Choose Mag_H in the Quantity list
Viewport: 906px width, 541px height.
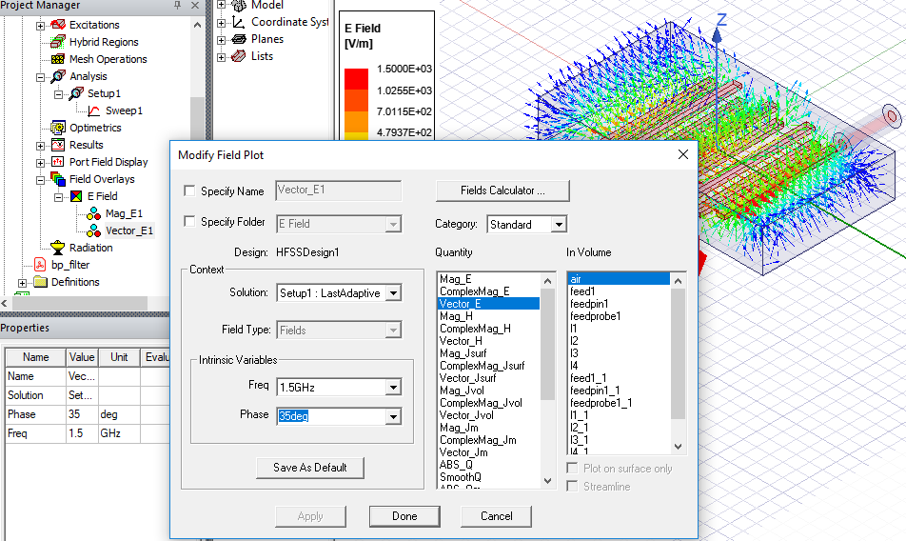point(456,316)
